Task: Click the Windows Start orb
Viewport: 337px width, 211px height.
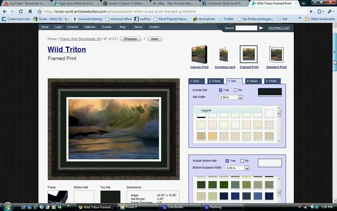Action: tap(8, 207)
